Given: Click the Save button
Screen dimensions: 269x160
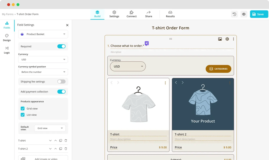Looking at the screenshot, I should (x=259, y=14).
